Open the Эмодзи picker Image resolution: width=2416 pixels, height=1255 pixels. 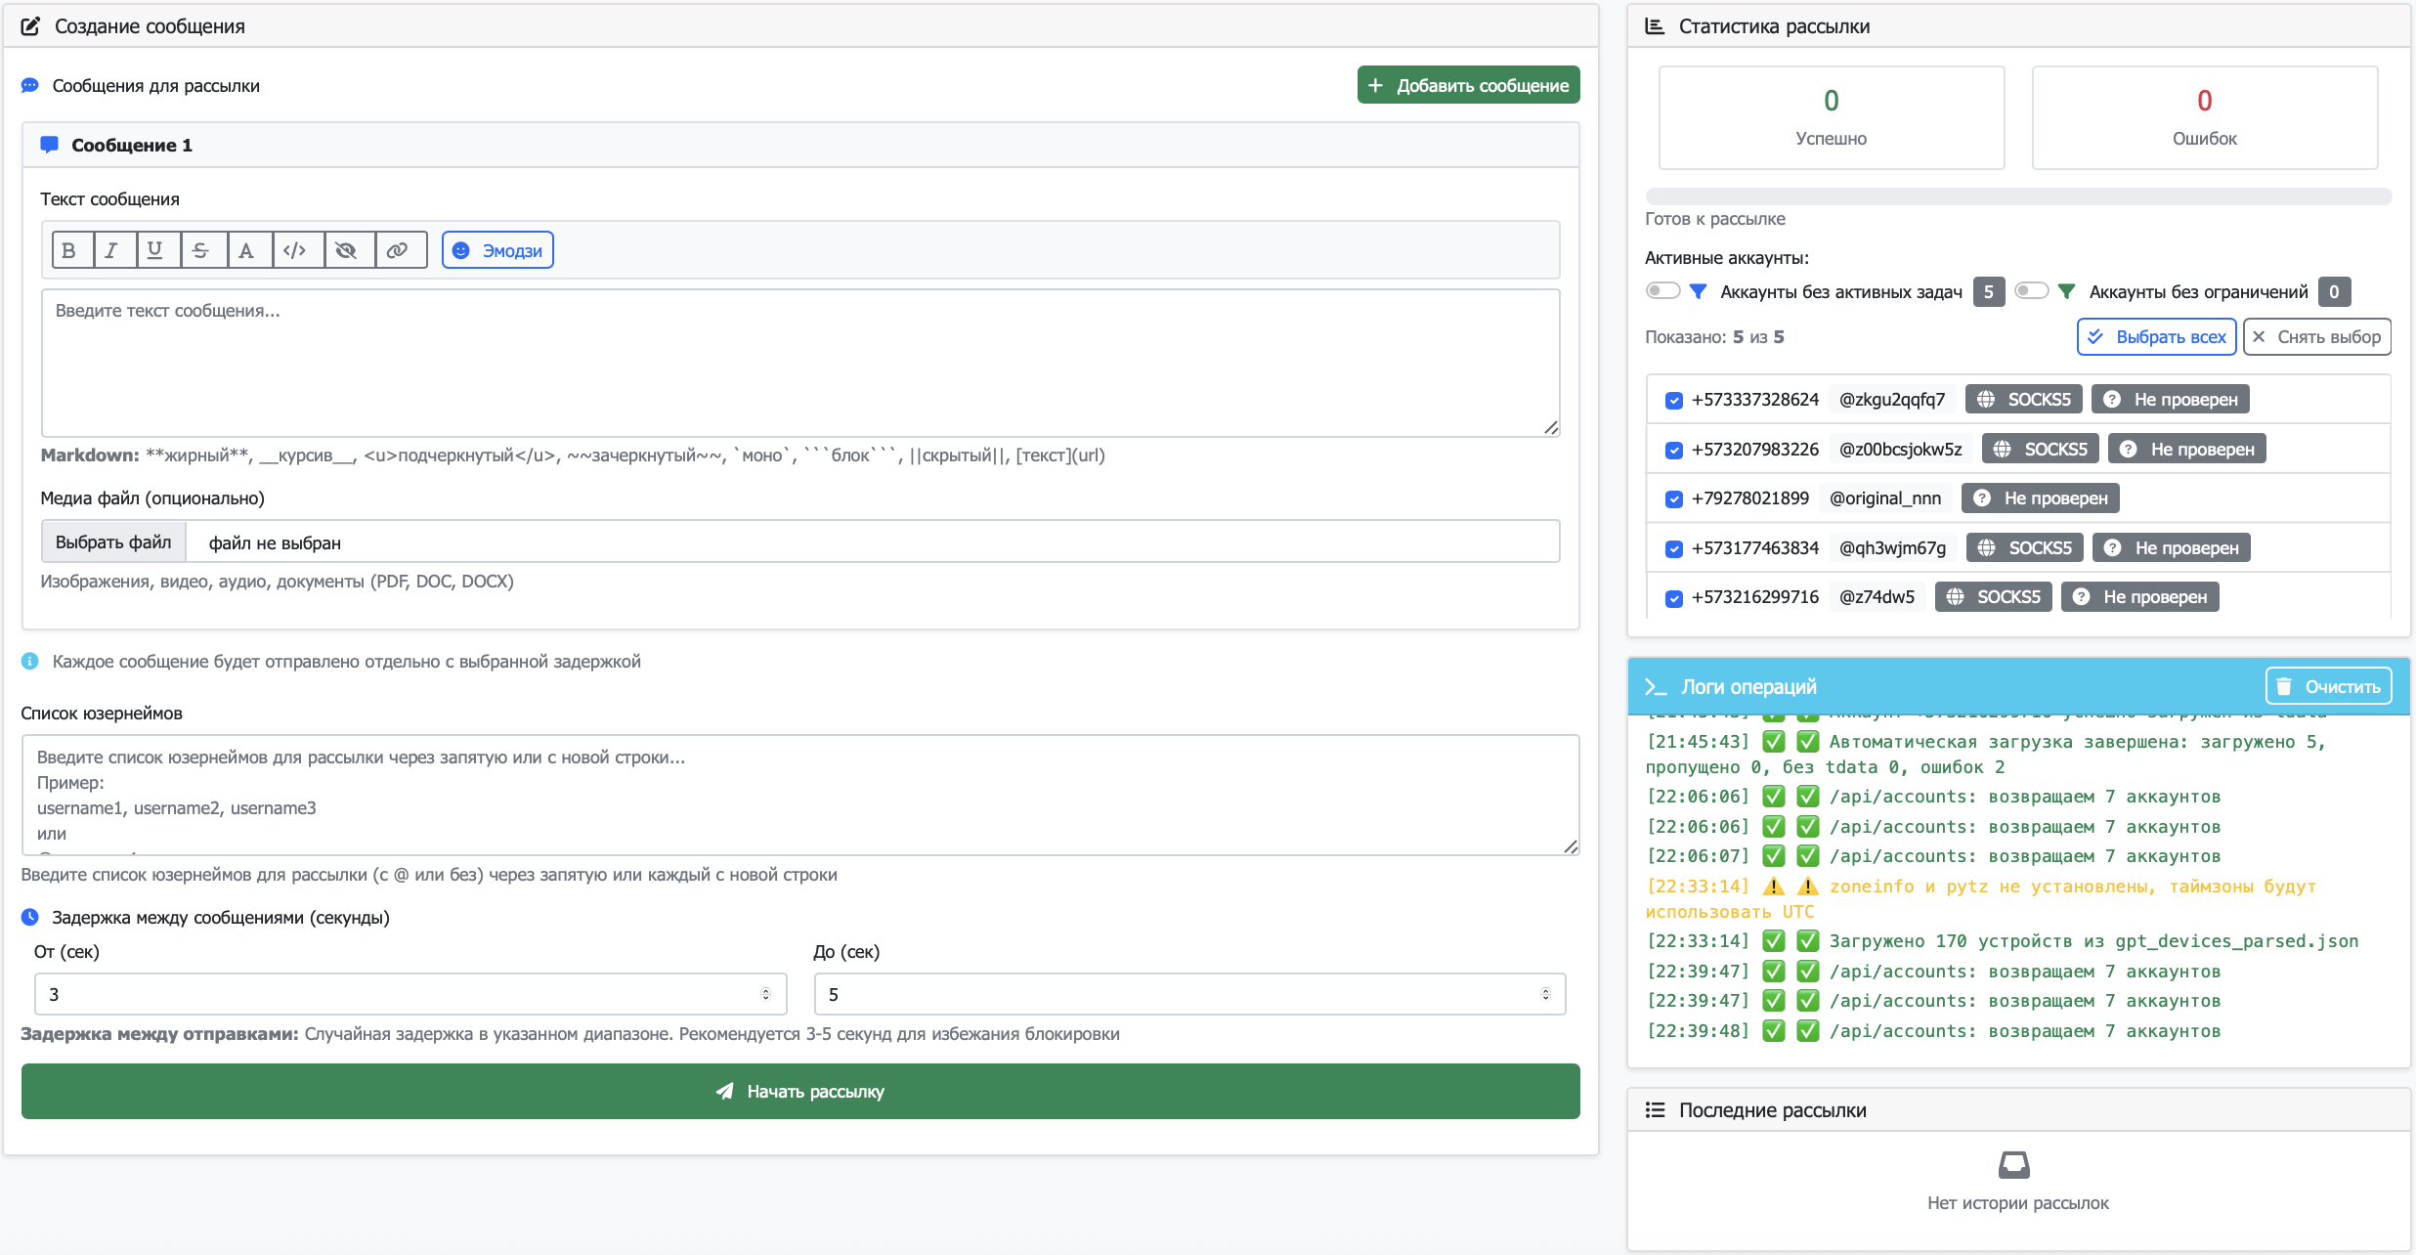[x=497, y=250]
